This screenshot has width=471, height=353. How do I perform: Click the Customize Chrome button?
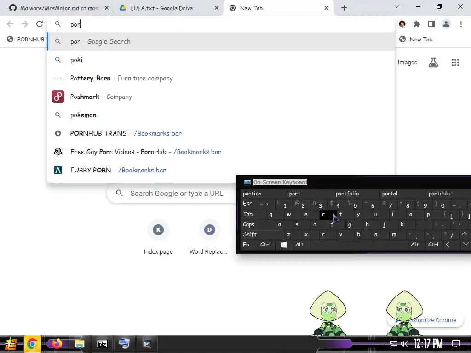tap(425, 320)
